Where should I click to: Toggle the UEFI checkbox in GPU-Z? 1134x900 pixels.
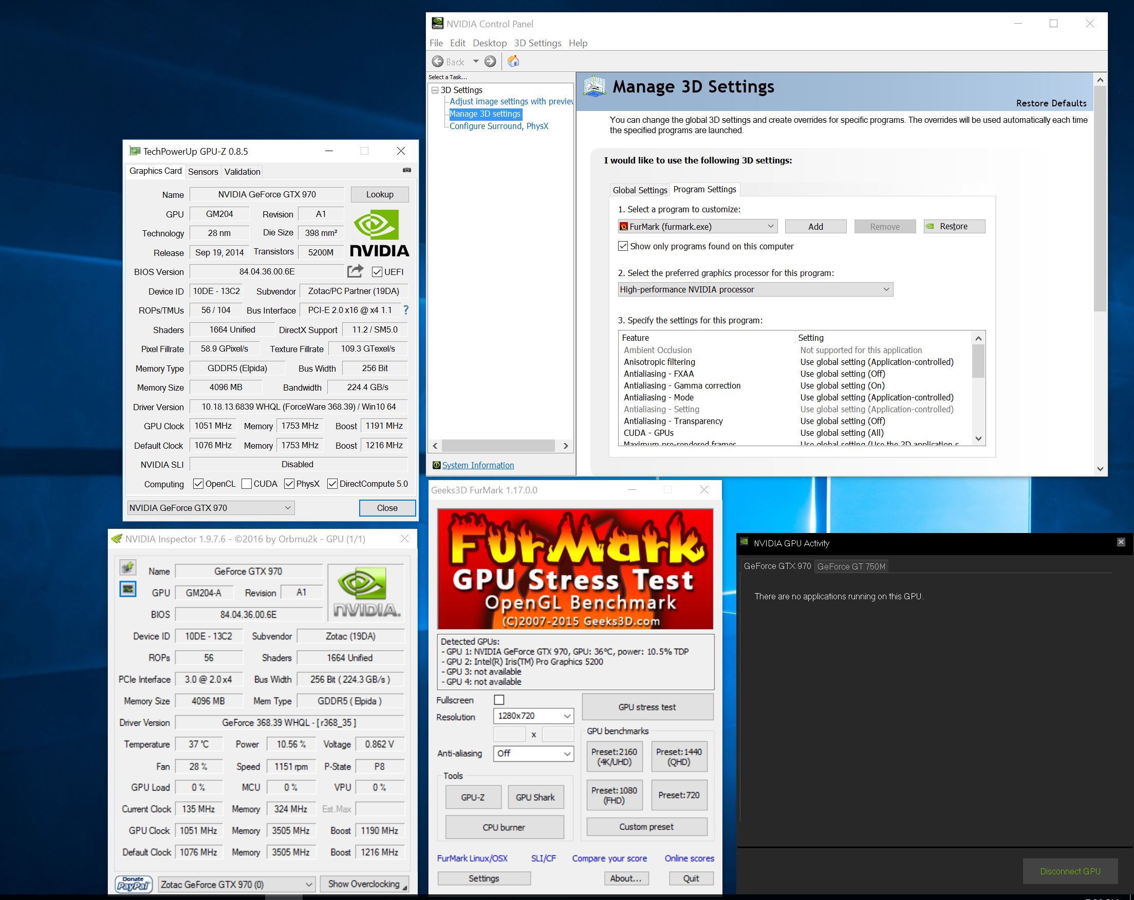[x=377, y=272]
